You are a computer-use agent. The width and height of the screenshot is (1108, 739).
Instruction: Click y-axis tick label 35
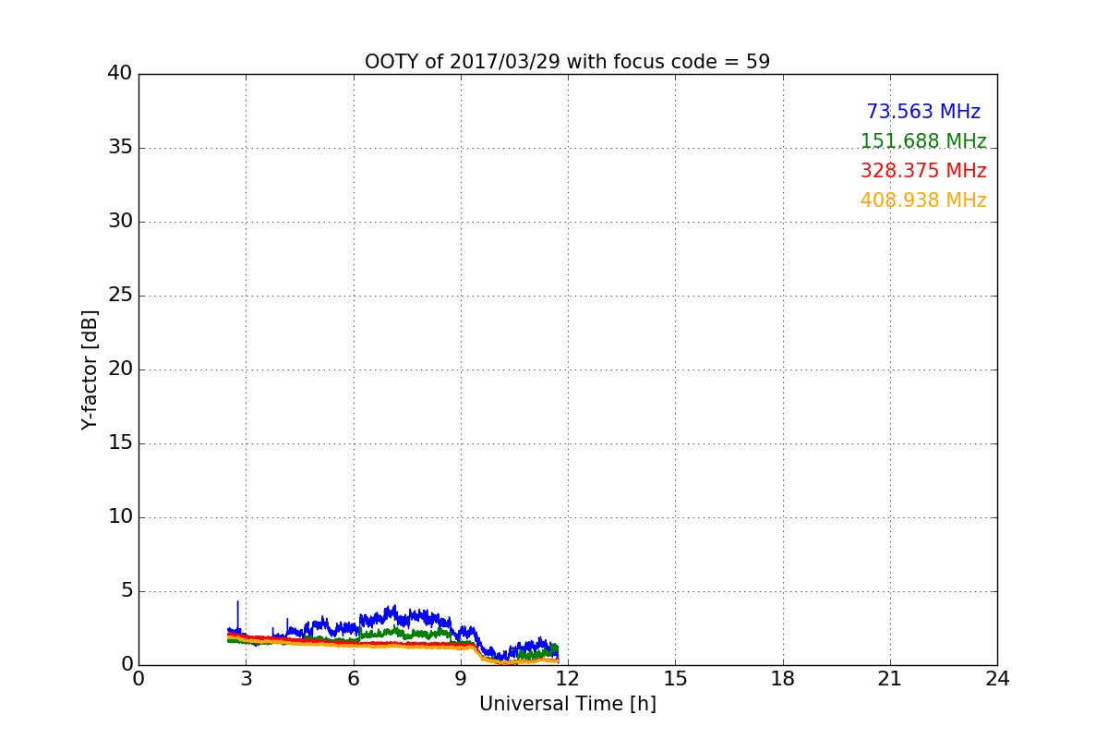(120, 148)
